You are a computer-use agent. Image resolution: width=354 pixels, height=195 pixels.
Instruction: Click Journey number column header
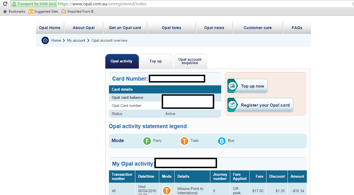[x=220, y=177]
